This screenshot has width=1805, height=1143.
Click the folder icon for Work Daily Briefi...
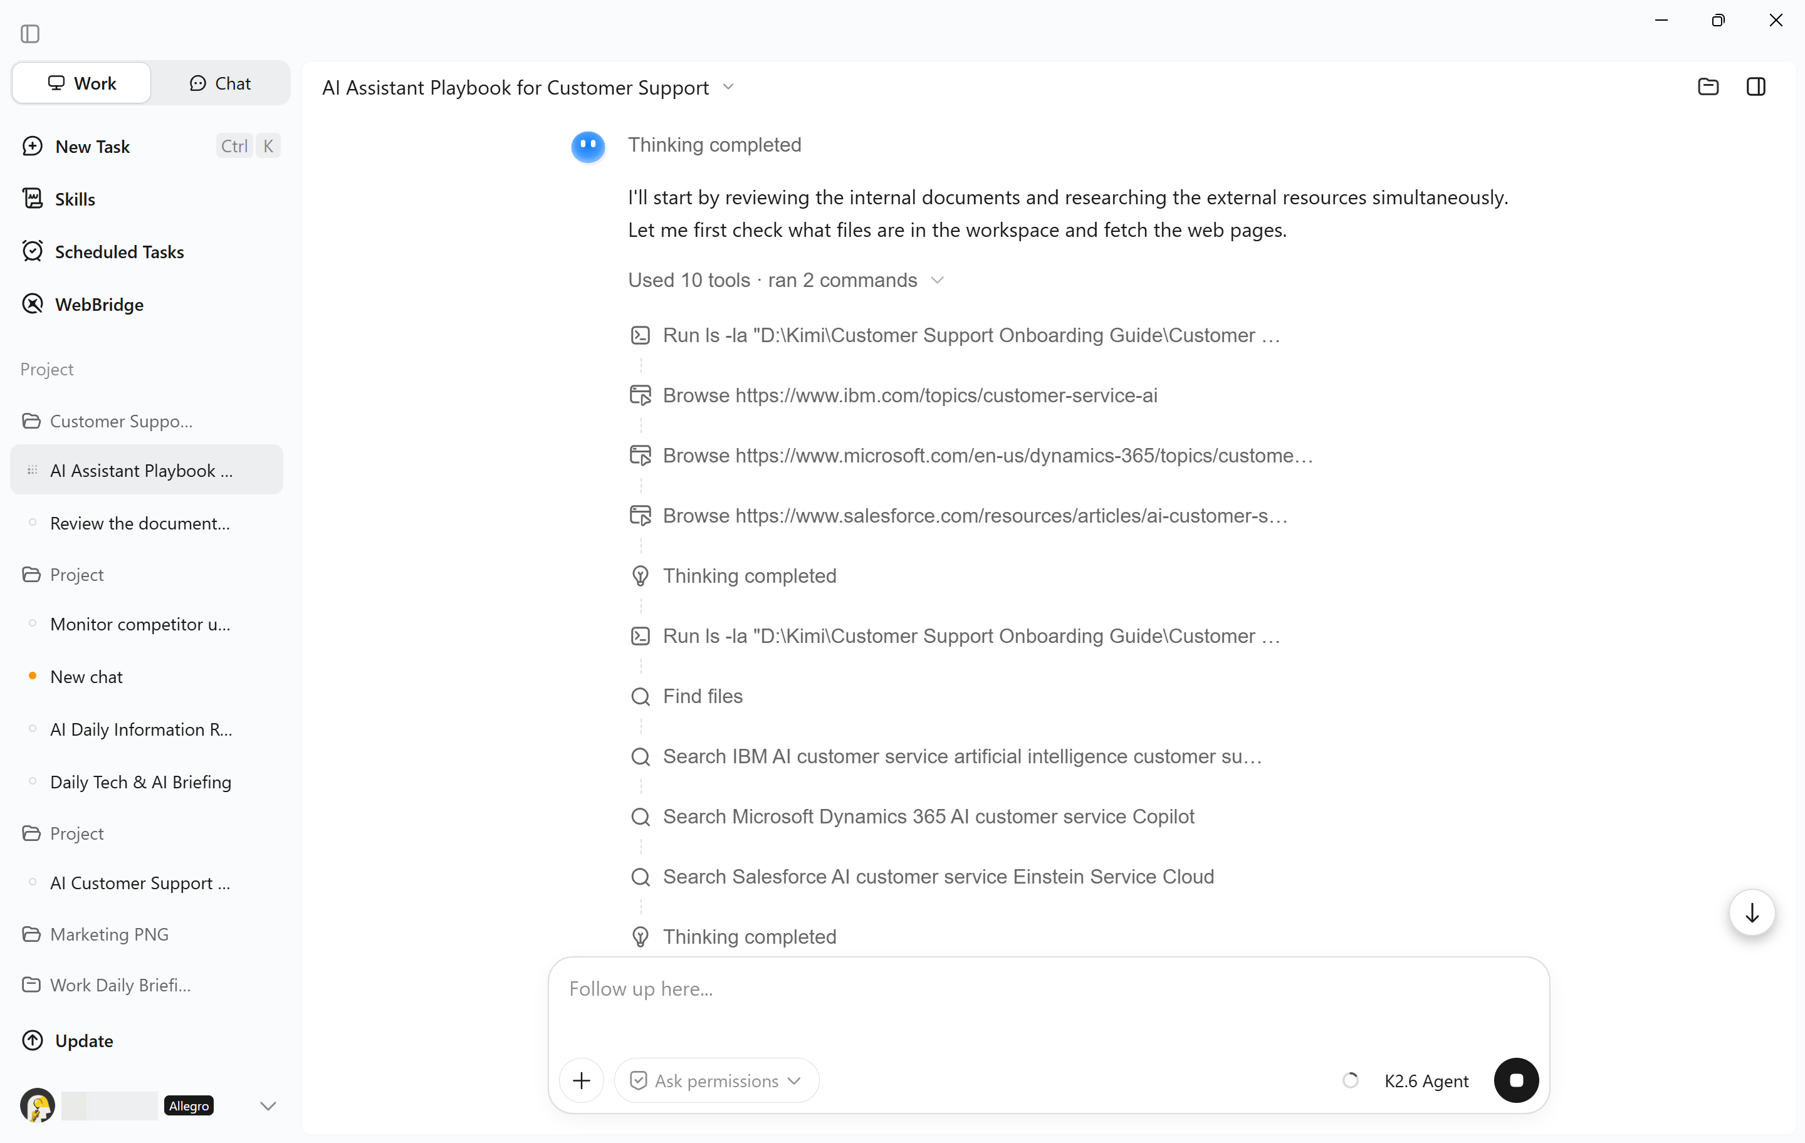pyautogui.click(x=31, y=985)
